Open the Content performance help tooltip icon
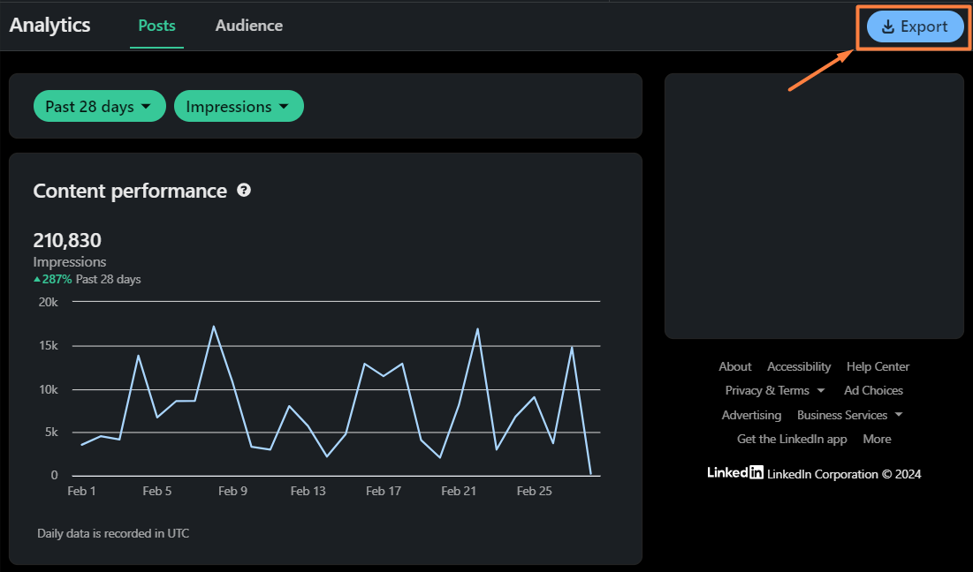The height and width of the screenshot is (572, 973). [x=244, y=191]
